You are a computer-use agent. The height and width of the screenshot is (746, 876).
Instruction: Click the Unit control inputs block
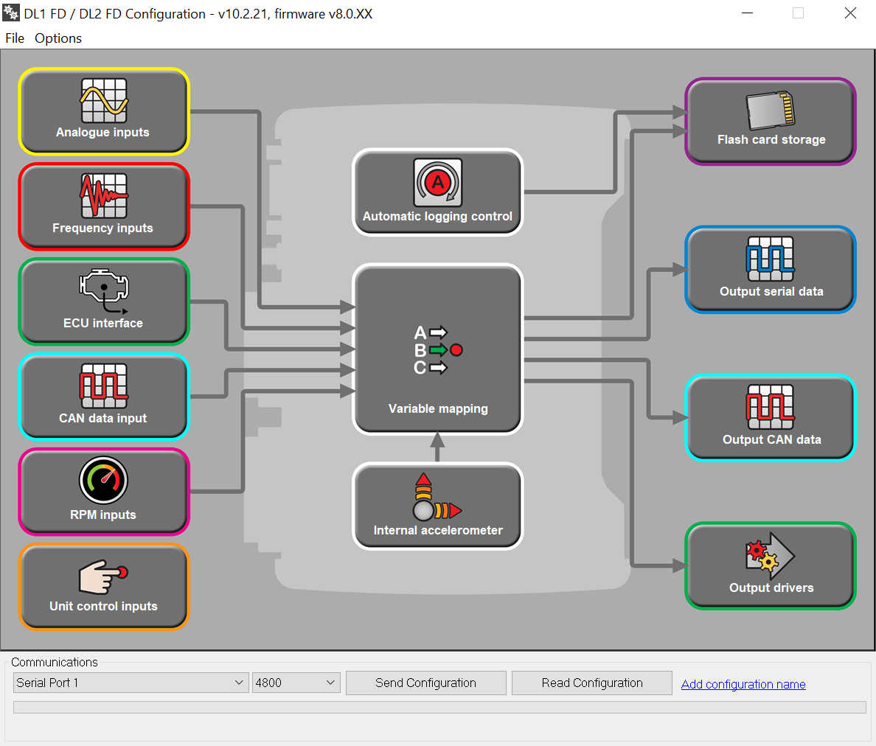point(103,587)
